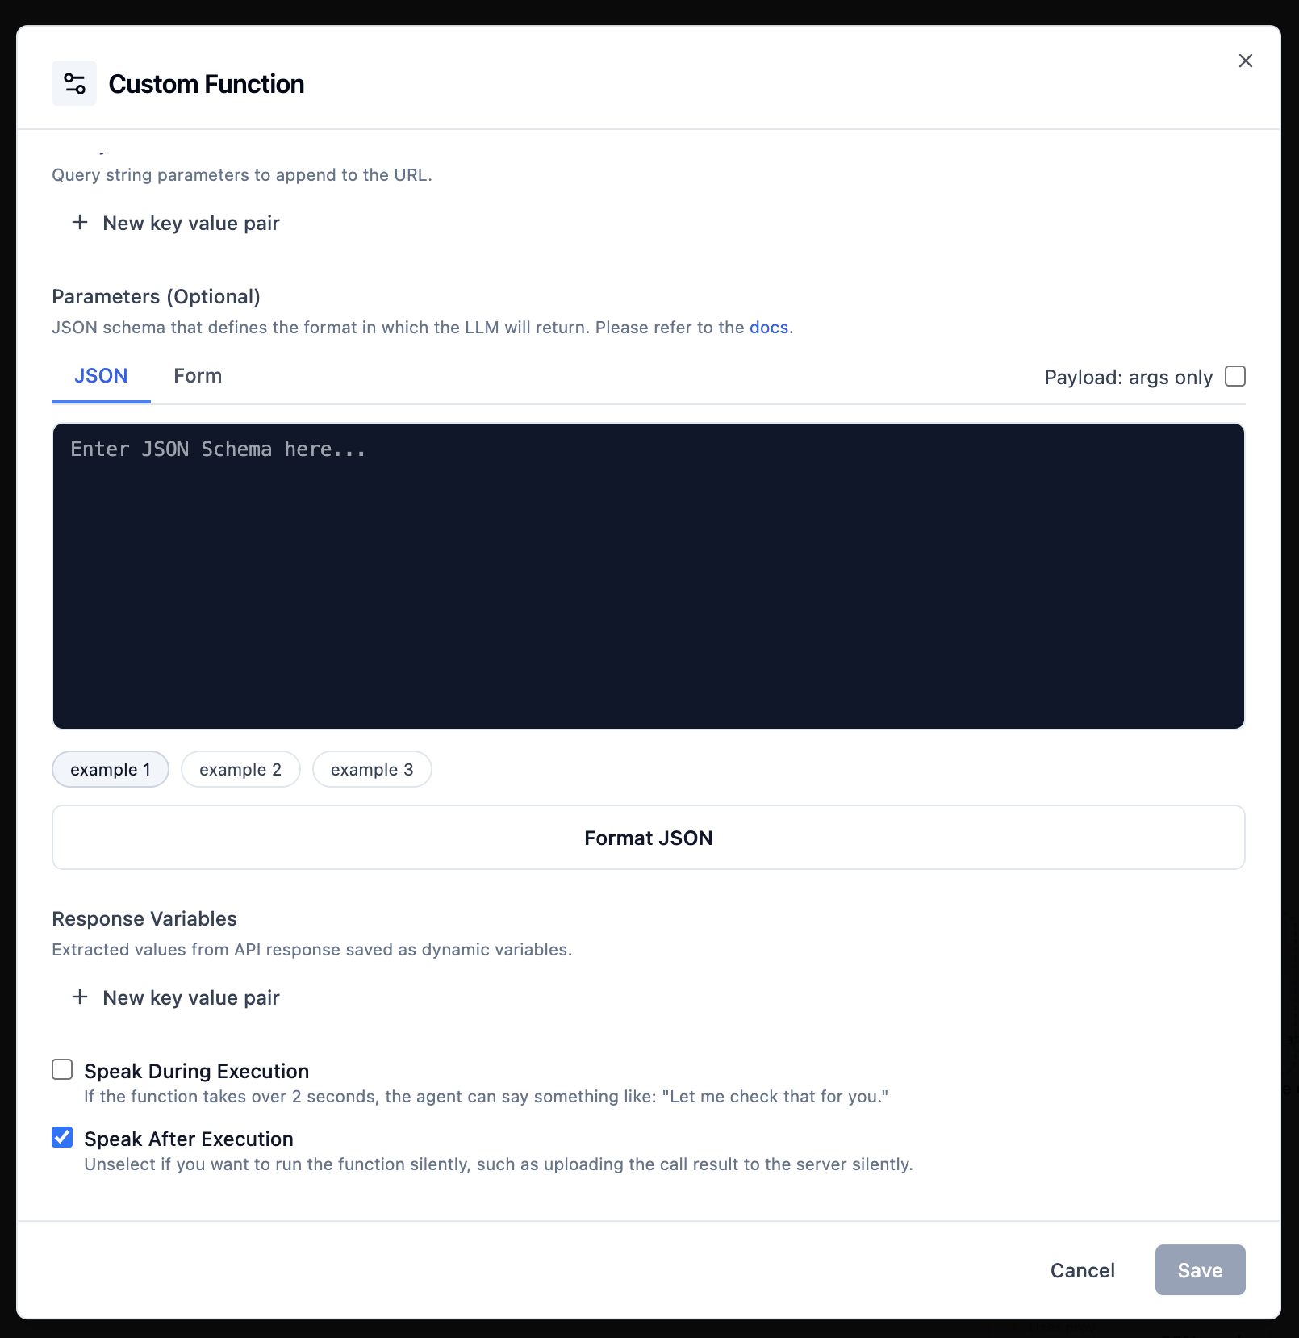1299x1338 pixels.
Task: Click the Custom Function settings icon
Action: (x=73, y=82)
